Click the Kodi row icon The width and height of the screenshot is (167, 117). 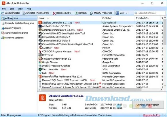40,73
